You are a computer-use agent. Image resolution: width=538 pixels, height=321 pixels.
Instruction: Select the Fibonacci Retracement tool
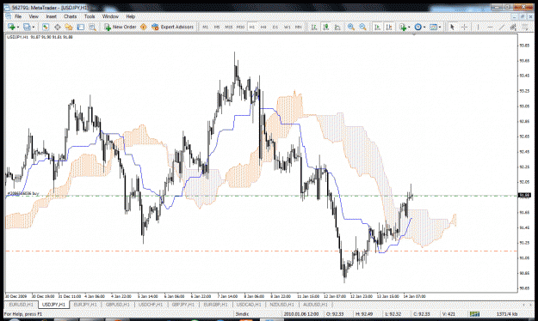525,27
